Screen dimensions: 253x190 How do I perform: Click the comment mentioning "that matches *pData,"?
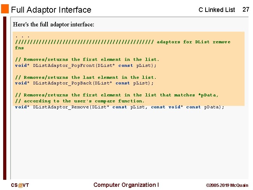coord(117,95)
